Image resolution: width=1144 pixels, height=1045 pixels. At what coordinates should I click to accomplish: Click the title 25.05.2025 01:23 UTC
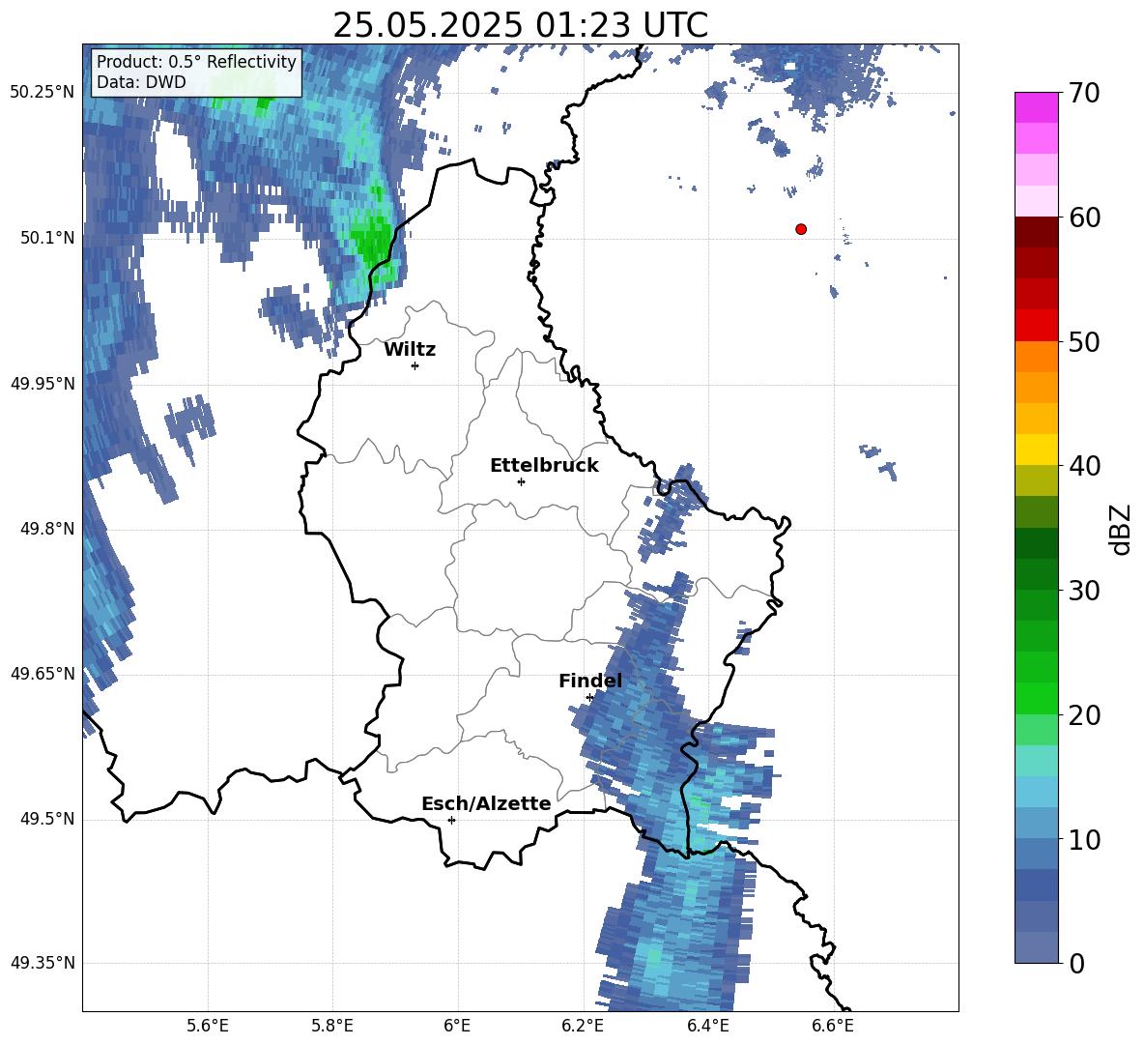pos(521,25)
